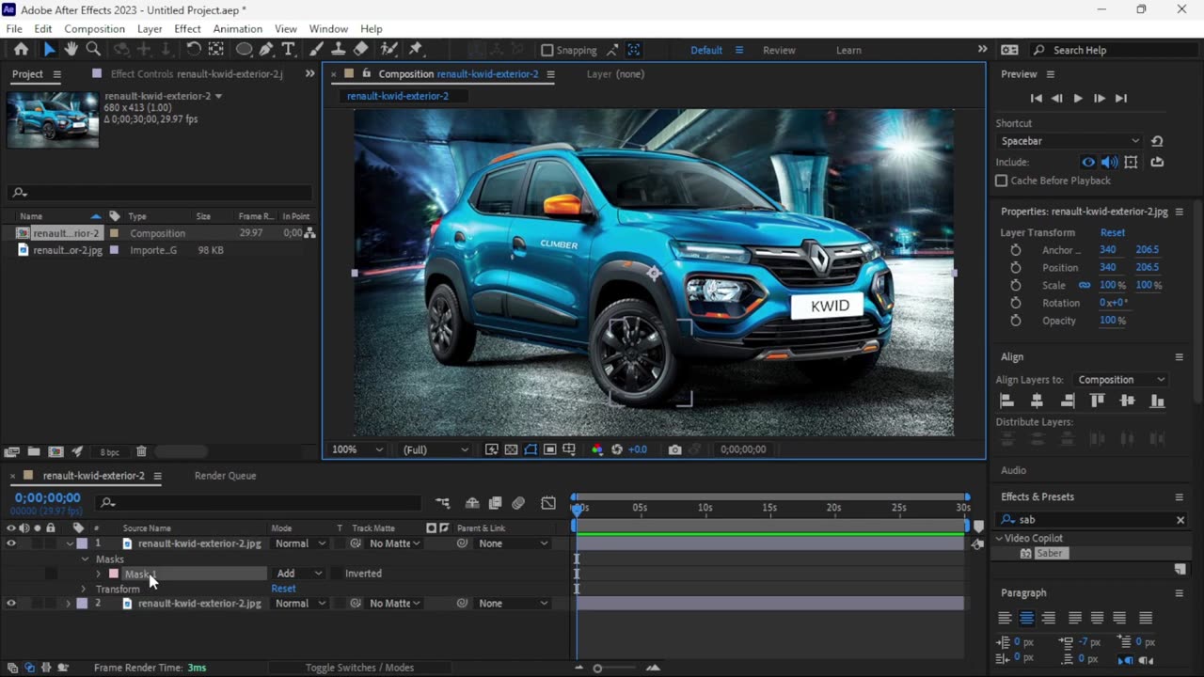Expand the Transform property group

pos(84,590)
